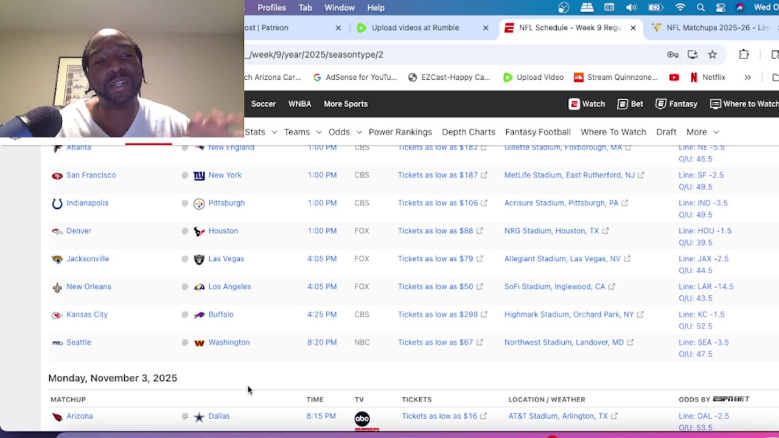Show more bookmarks with the chevron
Image resolution: width=779 pixels, height=438 pixels.
click(x=747, y=77)
